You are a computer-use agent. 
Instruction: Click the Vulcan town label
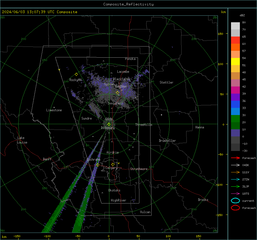point(145,212)
